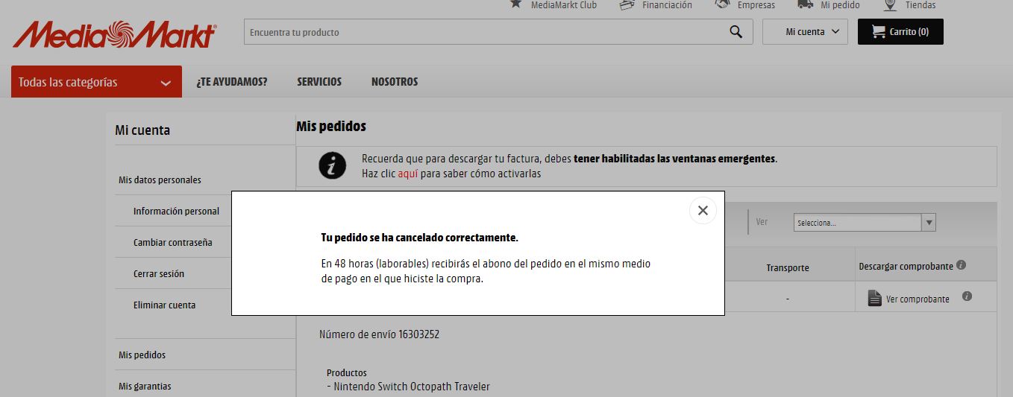Open the Carrito (0) cart button

point(900,32)
